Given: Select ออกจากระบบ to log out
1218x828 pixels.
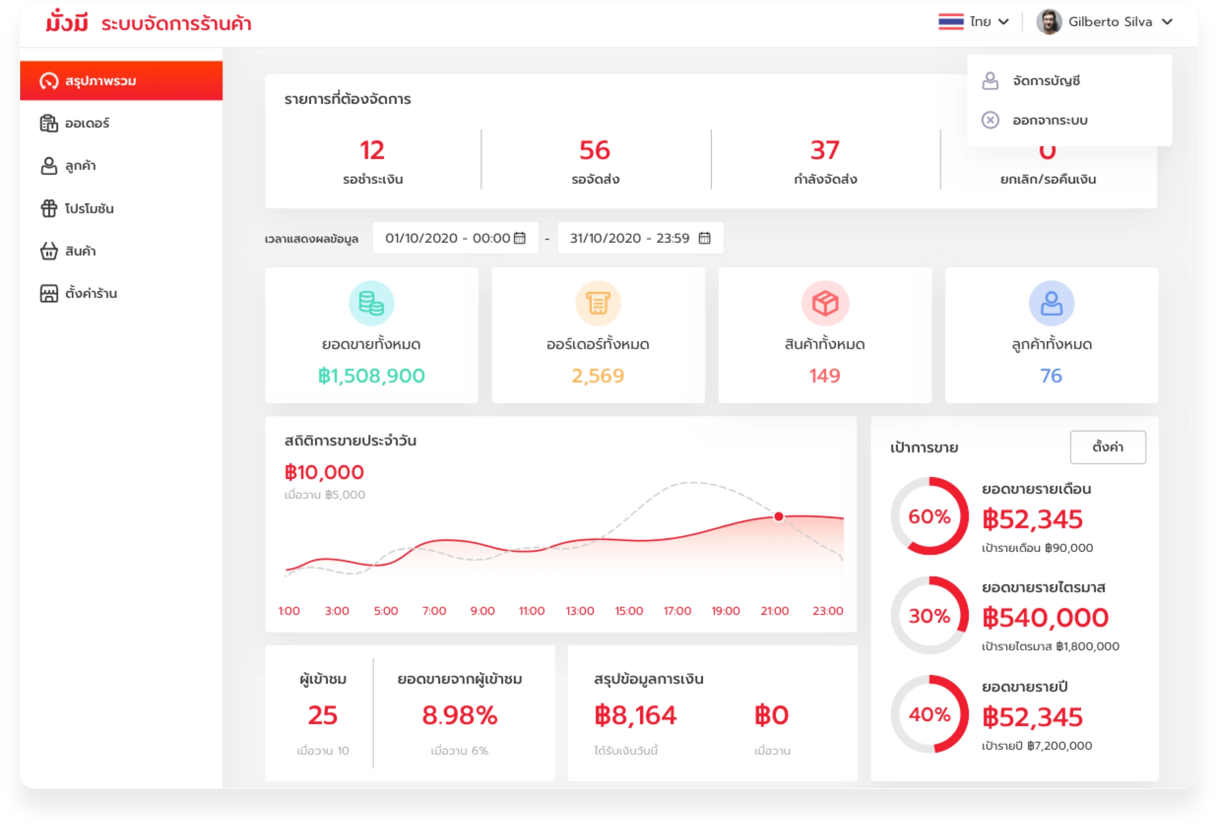Looking at the screenshot, I should (x=1049, y=120).
